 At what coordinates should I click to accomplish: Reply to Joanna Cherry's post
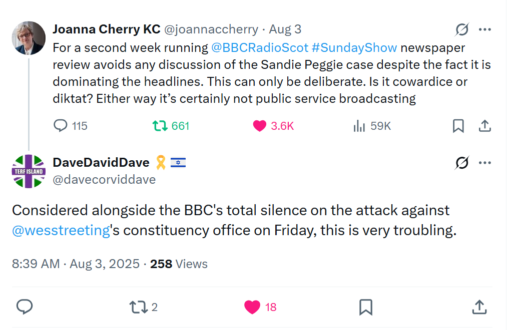(x=61, y=126)
